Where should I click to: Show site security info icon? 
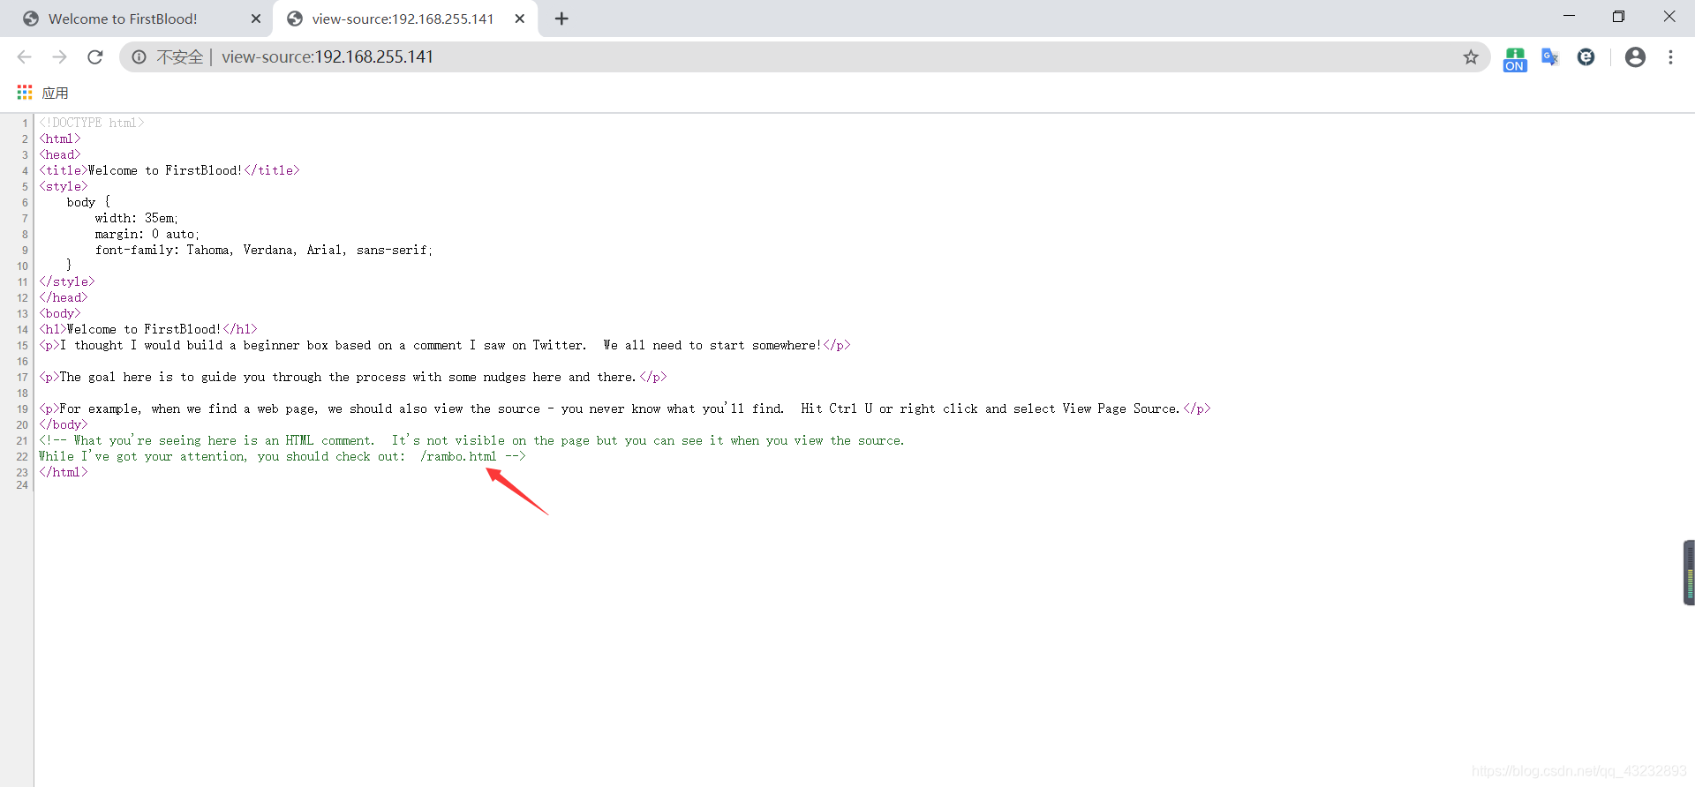point(139,57)
